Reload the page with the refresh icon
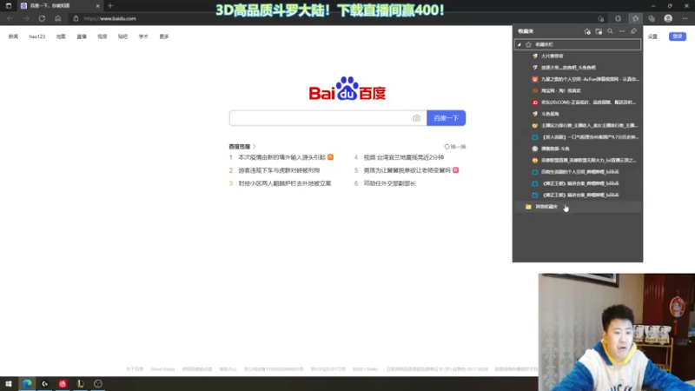The image size is (695, 391). [42, 18]
